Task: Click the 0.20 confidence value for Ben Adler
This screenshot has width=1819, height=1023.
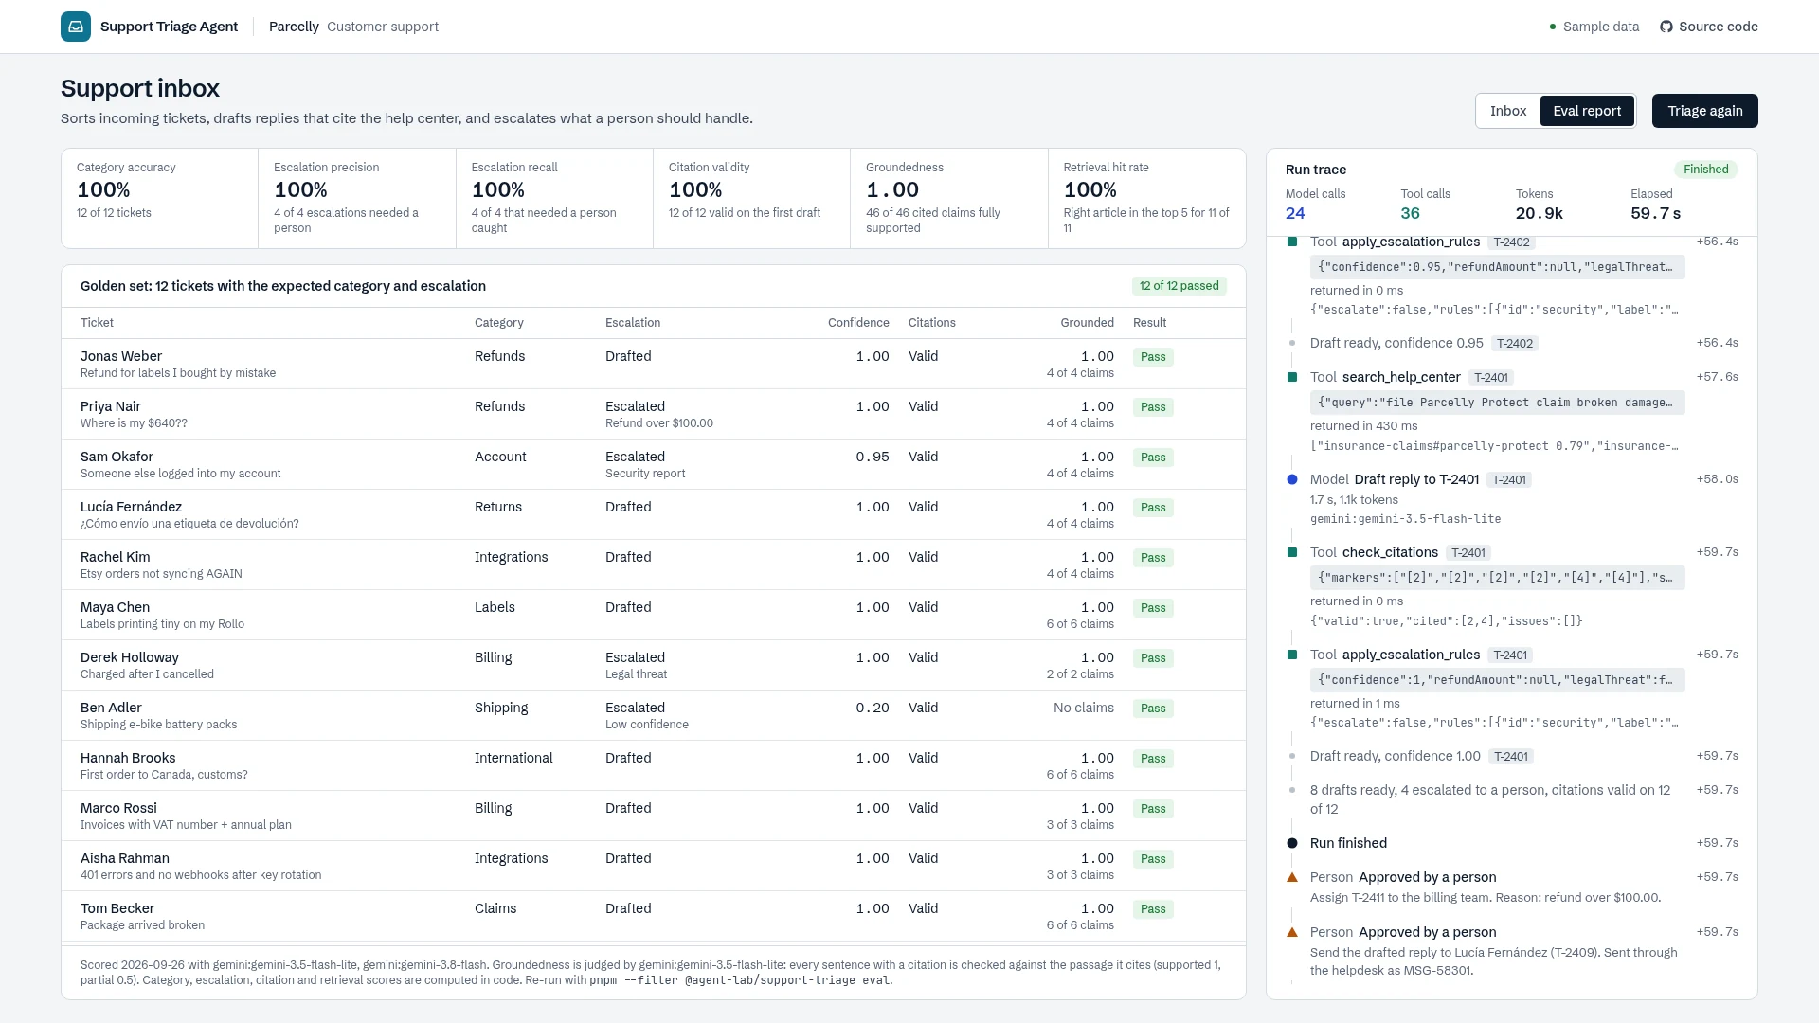Action: pyautogui.click(x=873, y=708)
